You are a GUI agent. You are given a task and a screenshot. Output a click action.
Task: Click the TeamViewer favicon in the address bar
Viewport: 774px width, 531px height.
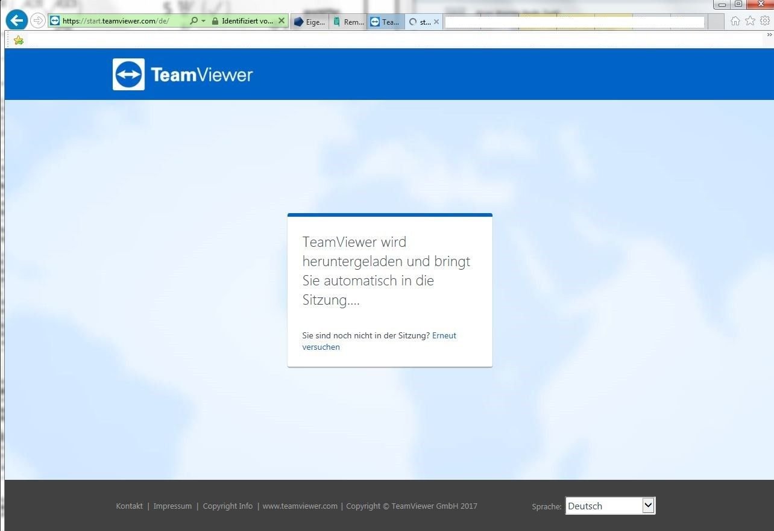click(55, 21)
